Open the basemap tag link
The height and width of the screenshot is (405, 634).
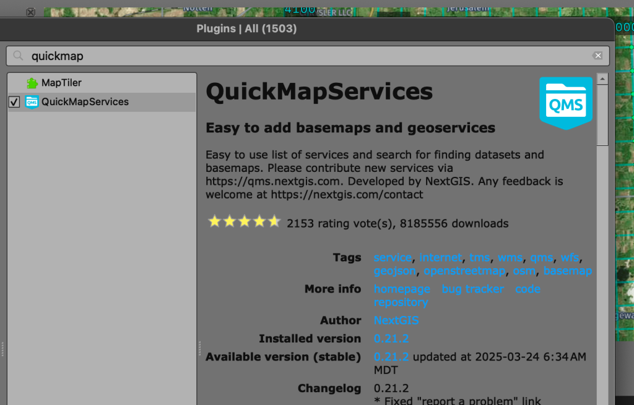click(567, 271)
